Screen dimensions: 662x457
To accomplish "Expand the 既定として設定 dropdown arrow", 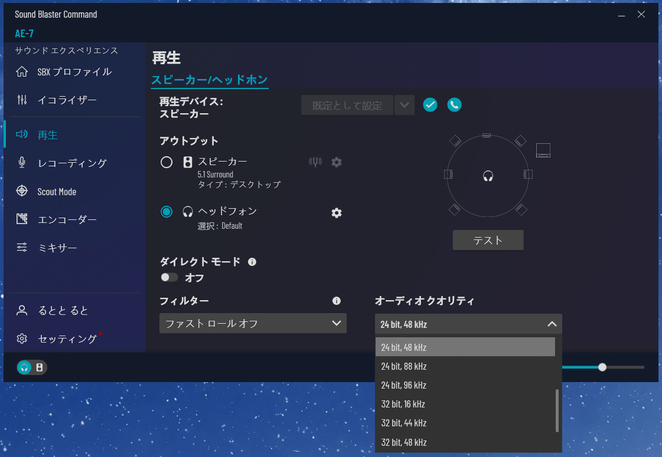I will pos(404,104).
